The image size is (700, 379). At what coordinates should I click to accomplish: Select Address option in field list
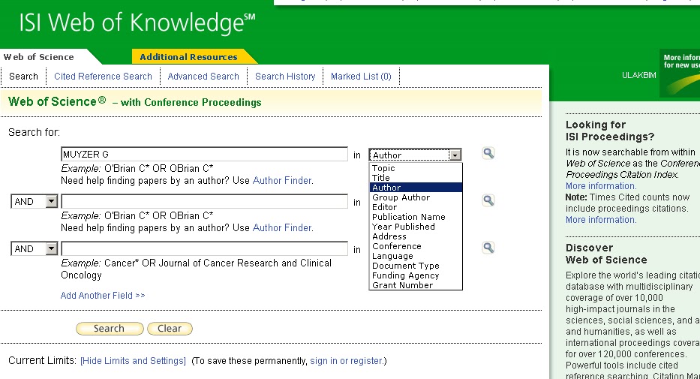(x=416, y=236)
